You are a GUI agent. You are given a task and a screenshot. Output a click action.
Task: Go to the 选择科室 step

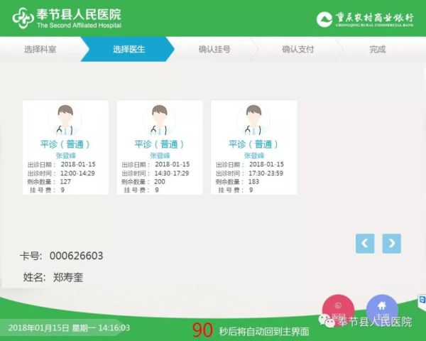pos(40,49)
